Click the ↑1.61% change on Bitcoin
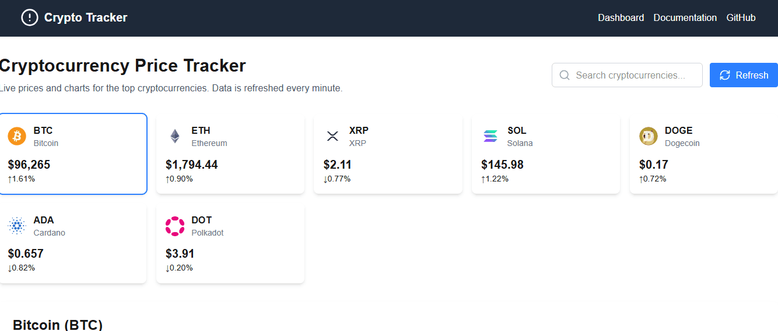The image size is (778, 331). (x=22, y=179)
